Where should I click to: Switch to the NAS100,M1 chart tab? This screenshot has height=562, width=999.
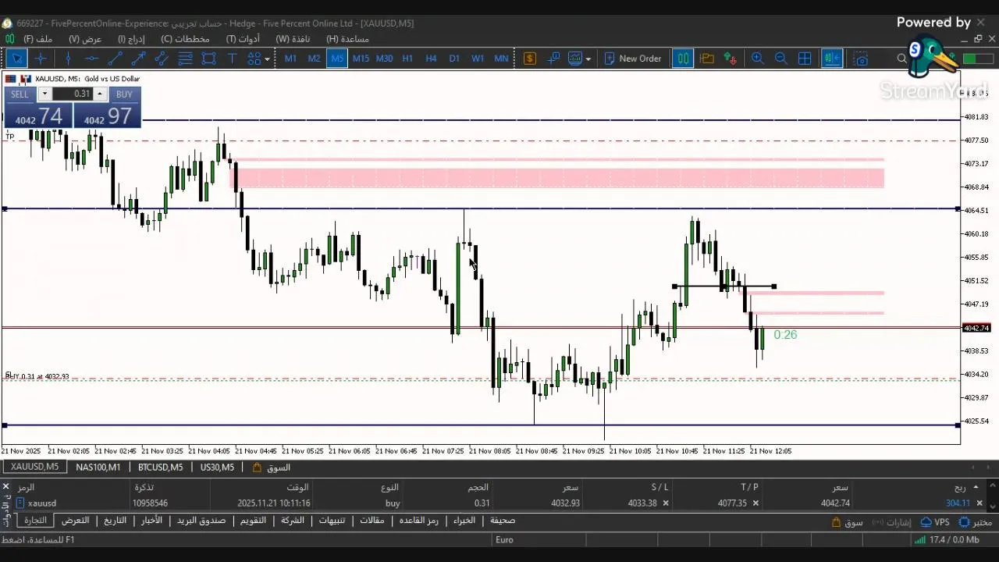click(98, 468)
